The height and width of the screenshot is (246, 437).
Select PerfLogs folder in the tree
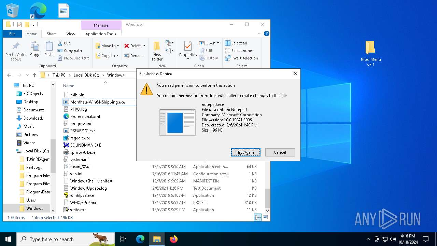click(x=34, y=167)
